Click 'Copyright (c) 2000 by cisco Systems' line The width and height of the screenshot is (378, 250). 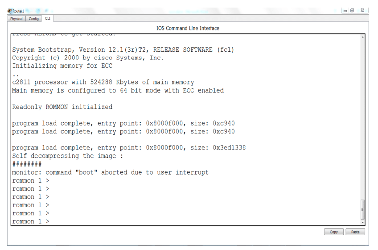88,58
